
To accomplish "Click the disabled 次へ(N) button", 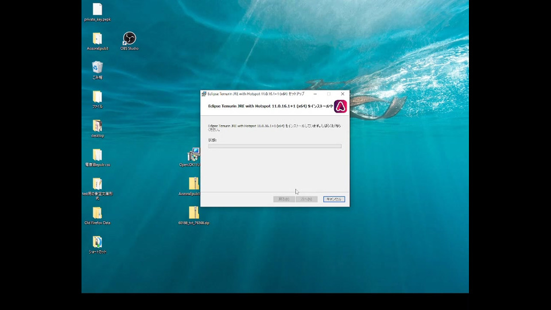I will [x=306, y=199].
